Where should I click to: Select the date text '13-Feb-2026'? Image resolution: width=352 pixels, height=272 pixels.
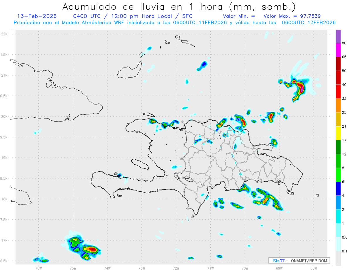37,16
